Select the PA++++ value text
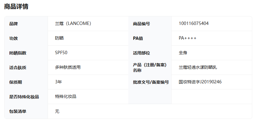 pyautogui.click(x=187, y=38)
